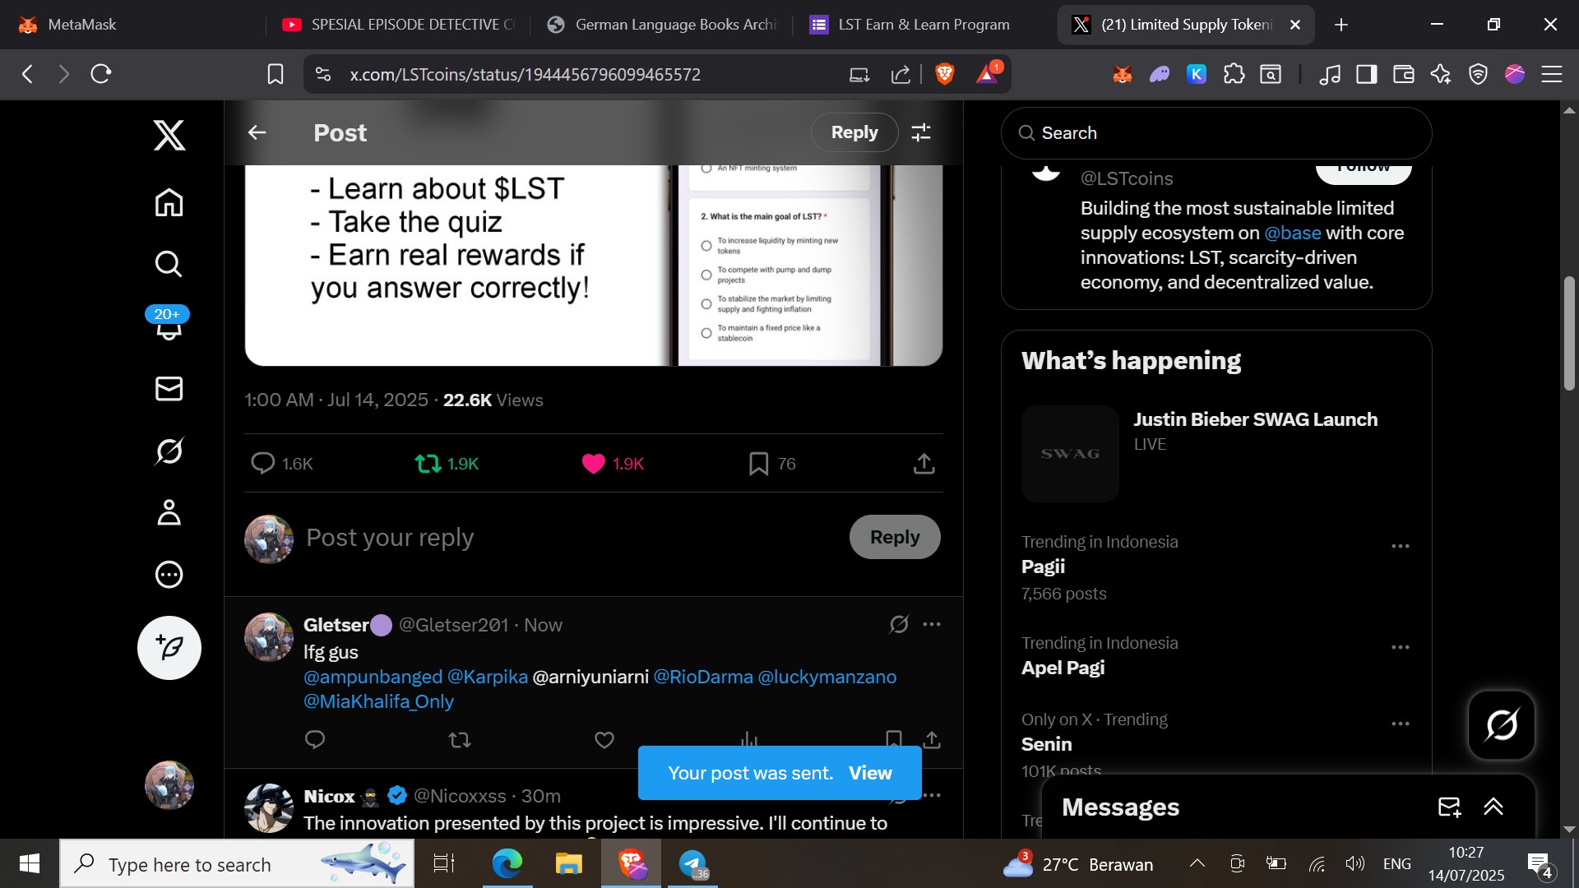Toggle browser sidebar panel icon

pyautogui.click(x=1367, y=74)
